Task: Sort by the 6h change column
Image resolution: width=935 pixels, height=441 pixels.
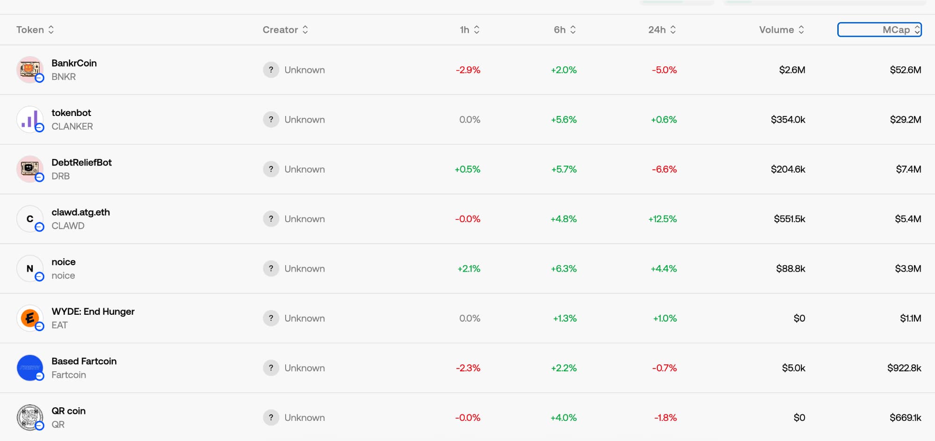Action: click(x=565, y=30)
